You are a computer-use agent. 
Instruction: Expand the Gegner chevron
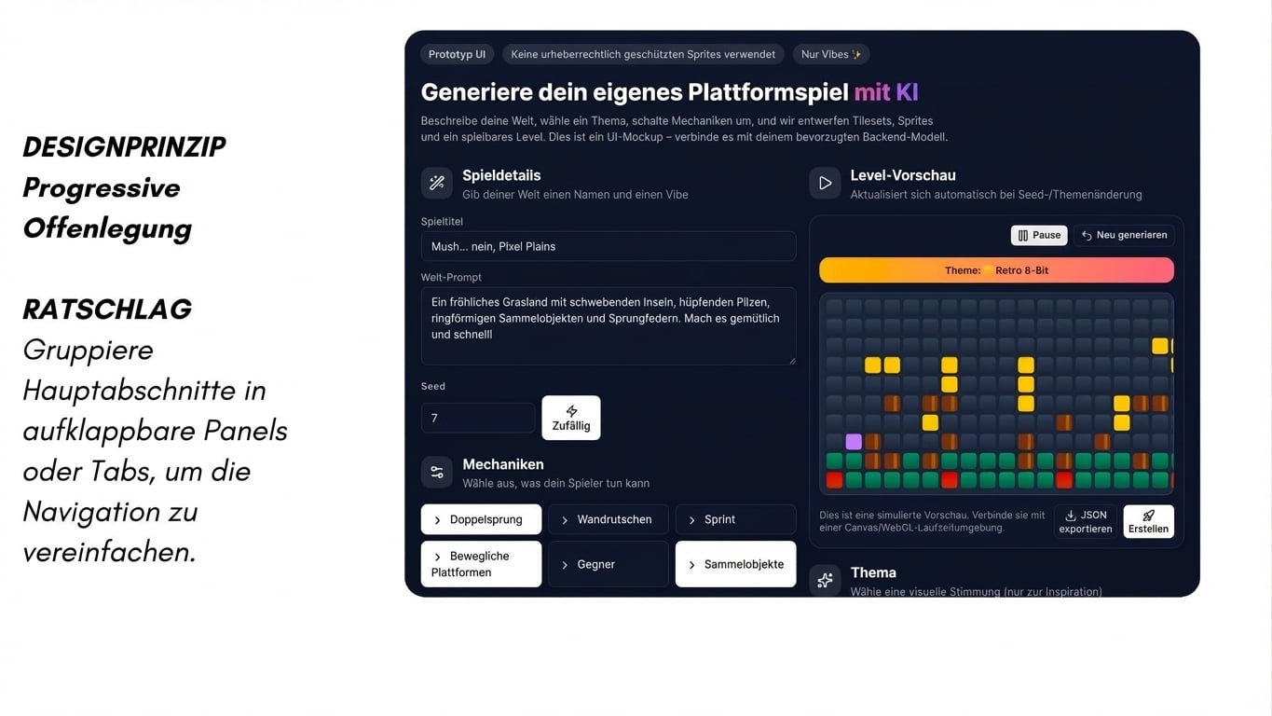click(565, 565)
